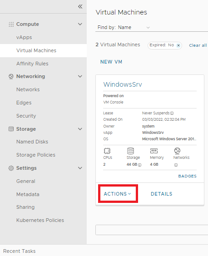Collapse the Storage section chevron
This screenshot has height=256, width=208.
point(80,129)
